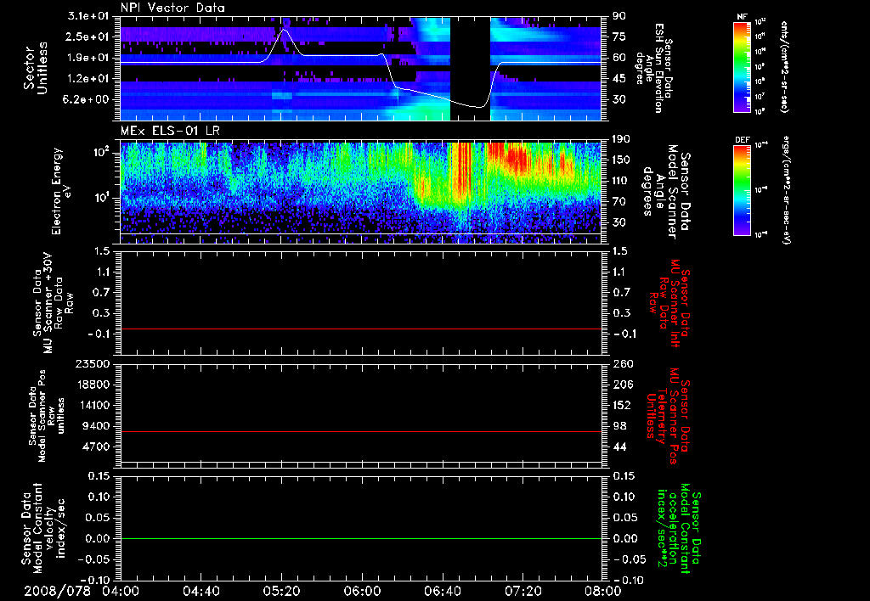Click the '152' telemetry axis value

coord(621,405)
